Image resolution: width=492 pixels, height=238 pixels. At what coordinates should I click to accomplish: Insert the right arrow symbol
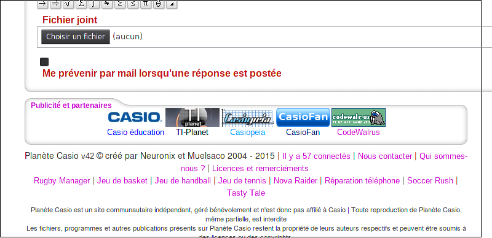pos(42,4)
